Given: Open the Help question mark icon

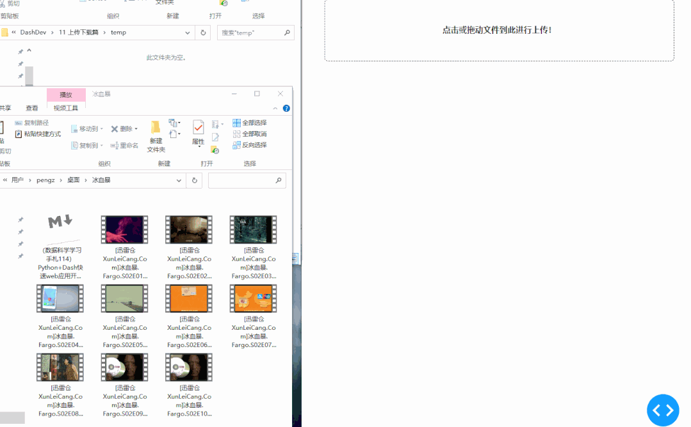Looking at the screenshot, I should point(286,108).
